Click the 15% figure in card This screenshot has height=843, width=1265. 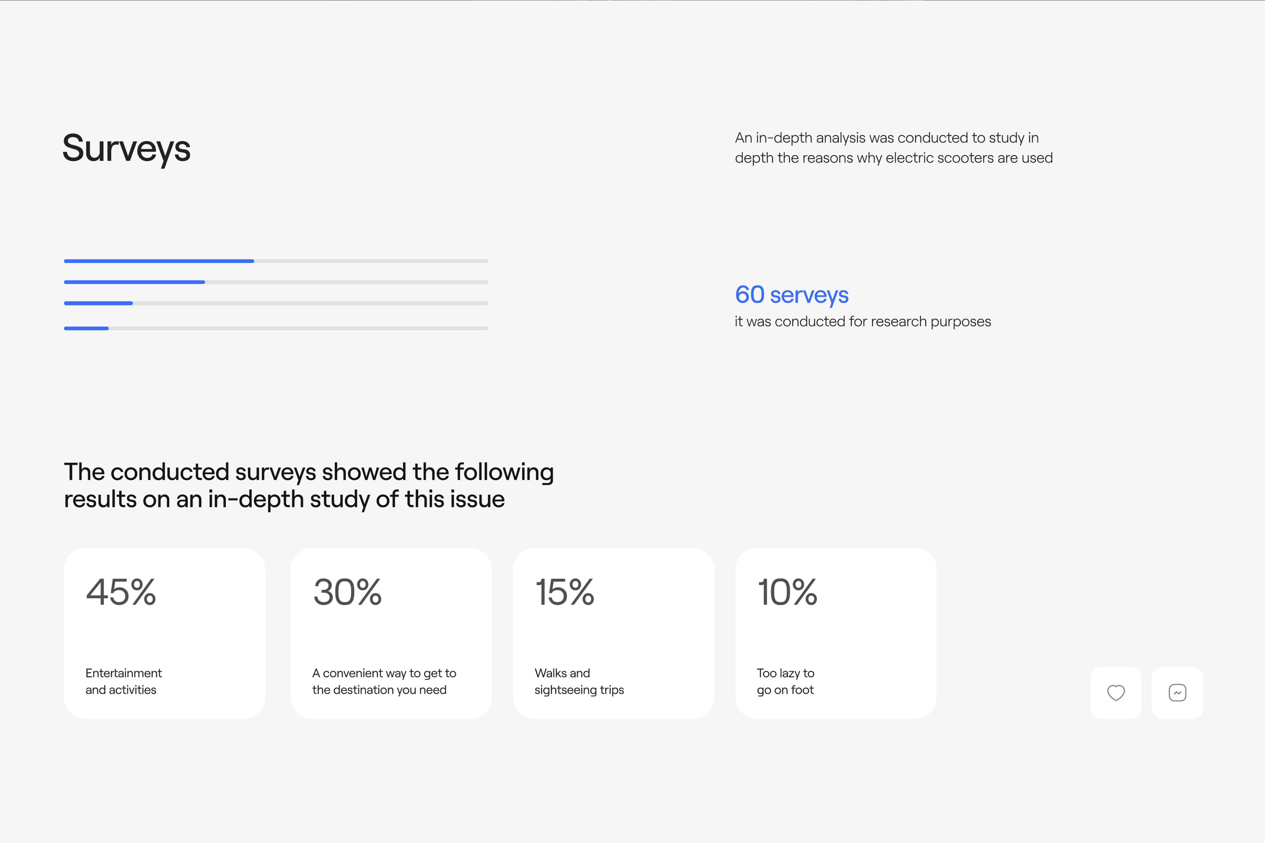click(565, 592)
